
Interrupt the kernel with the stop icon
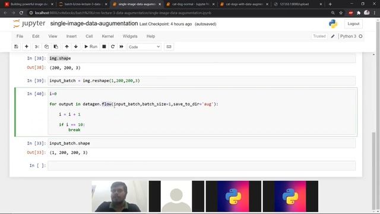coord(104,46)
